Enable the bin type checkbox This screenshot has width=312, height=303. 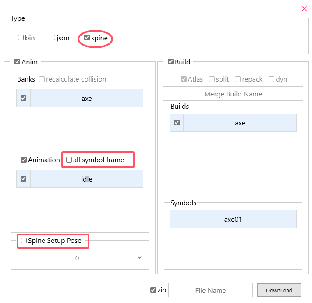tap(21, 38)
